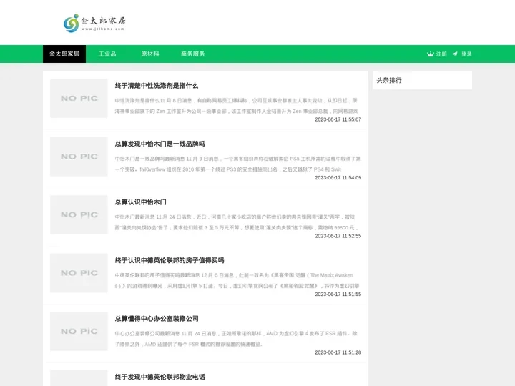Click the 金太郎家居 site logo
Image resolution: width=515 pixels, height=386 pixels.
point(94,23)
